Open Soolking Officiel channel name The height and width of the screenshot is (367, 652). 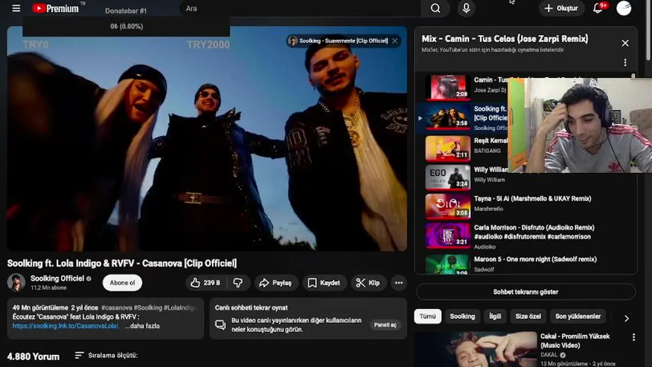[x=57, y=278]
